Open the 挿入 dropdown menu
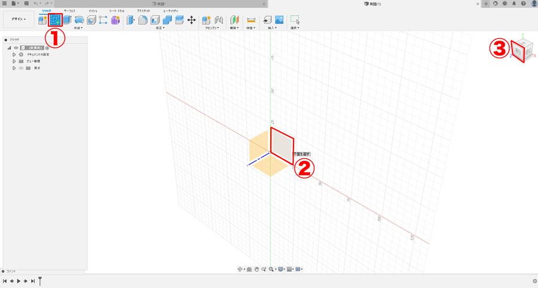 [272, 28]
